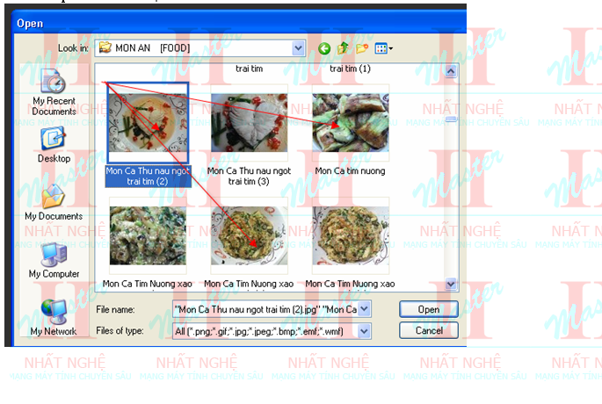
Task: Expand the Files of type dropdown
Action: (365, 331)
